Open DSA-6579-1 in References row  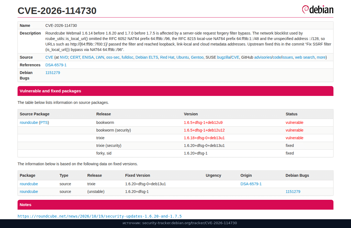point(56,65)
